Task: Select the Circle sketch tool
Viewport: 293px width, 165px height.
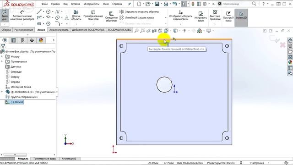Action: pyautogui.click(x=48, y=11)
